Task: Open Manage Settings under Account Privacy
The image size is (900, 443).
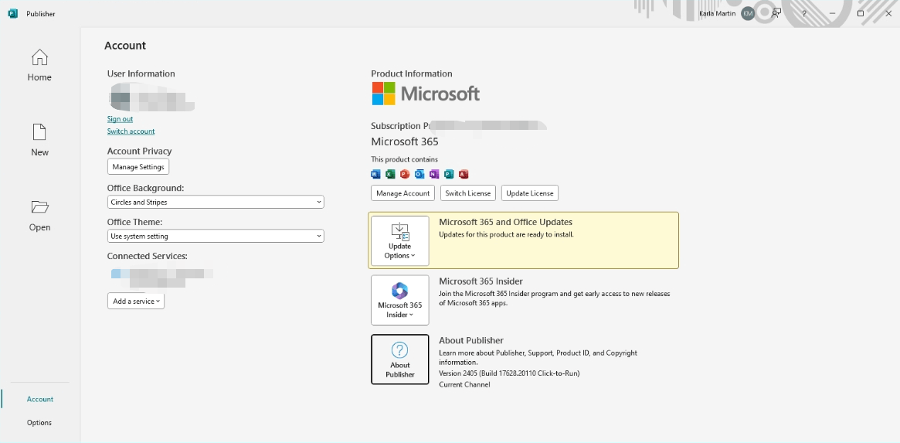Action: click(x=138, y=167)
